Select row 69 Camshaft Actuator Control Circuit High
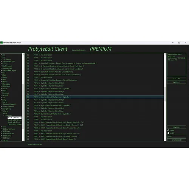 point(95,66)
